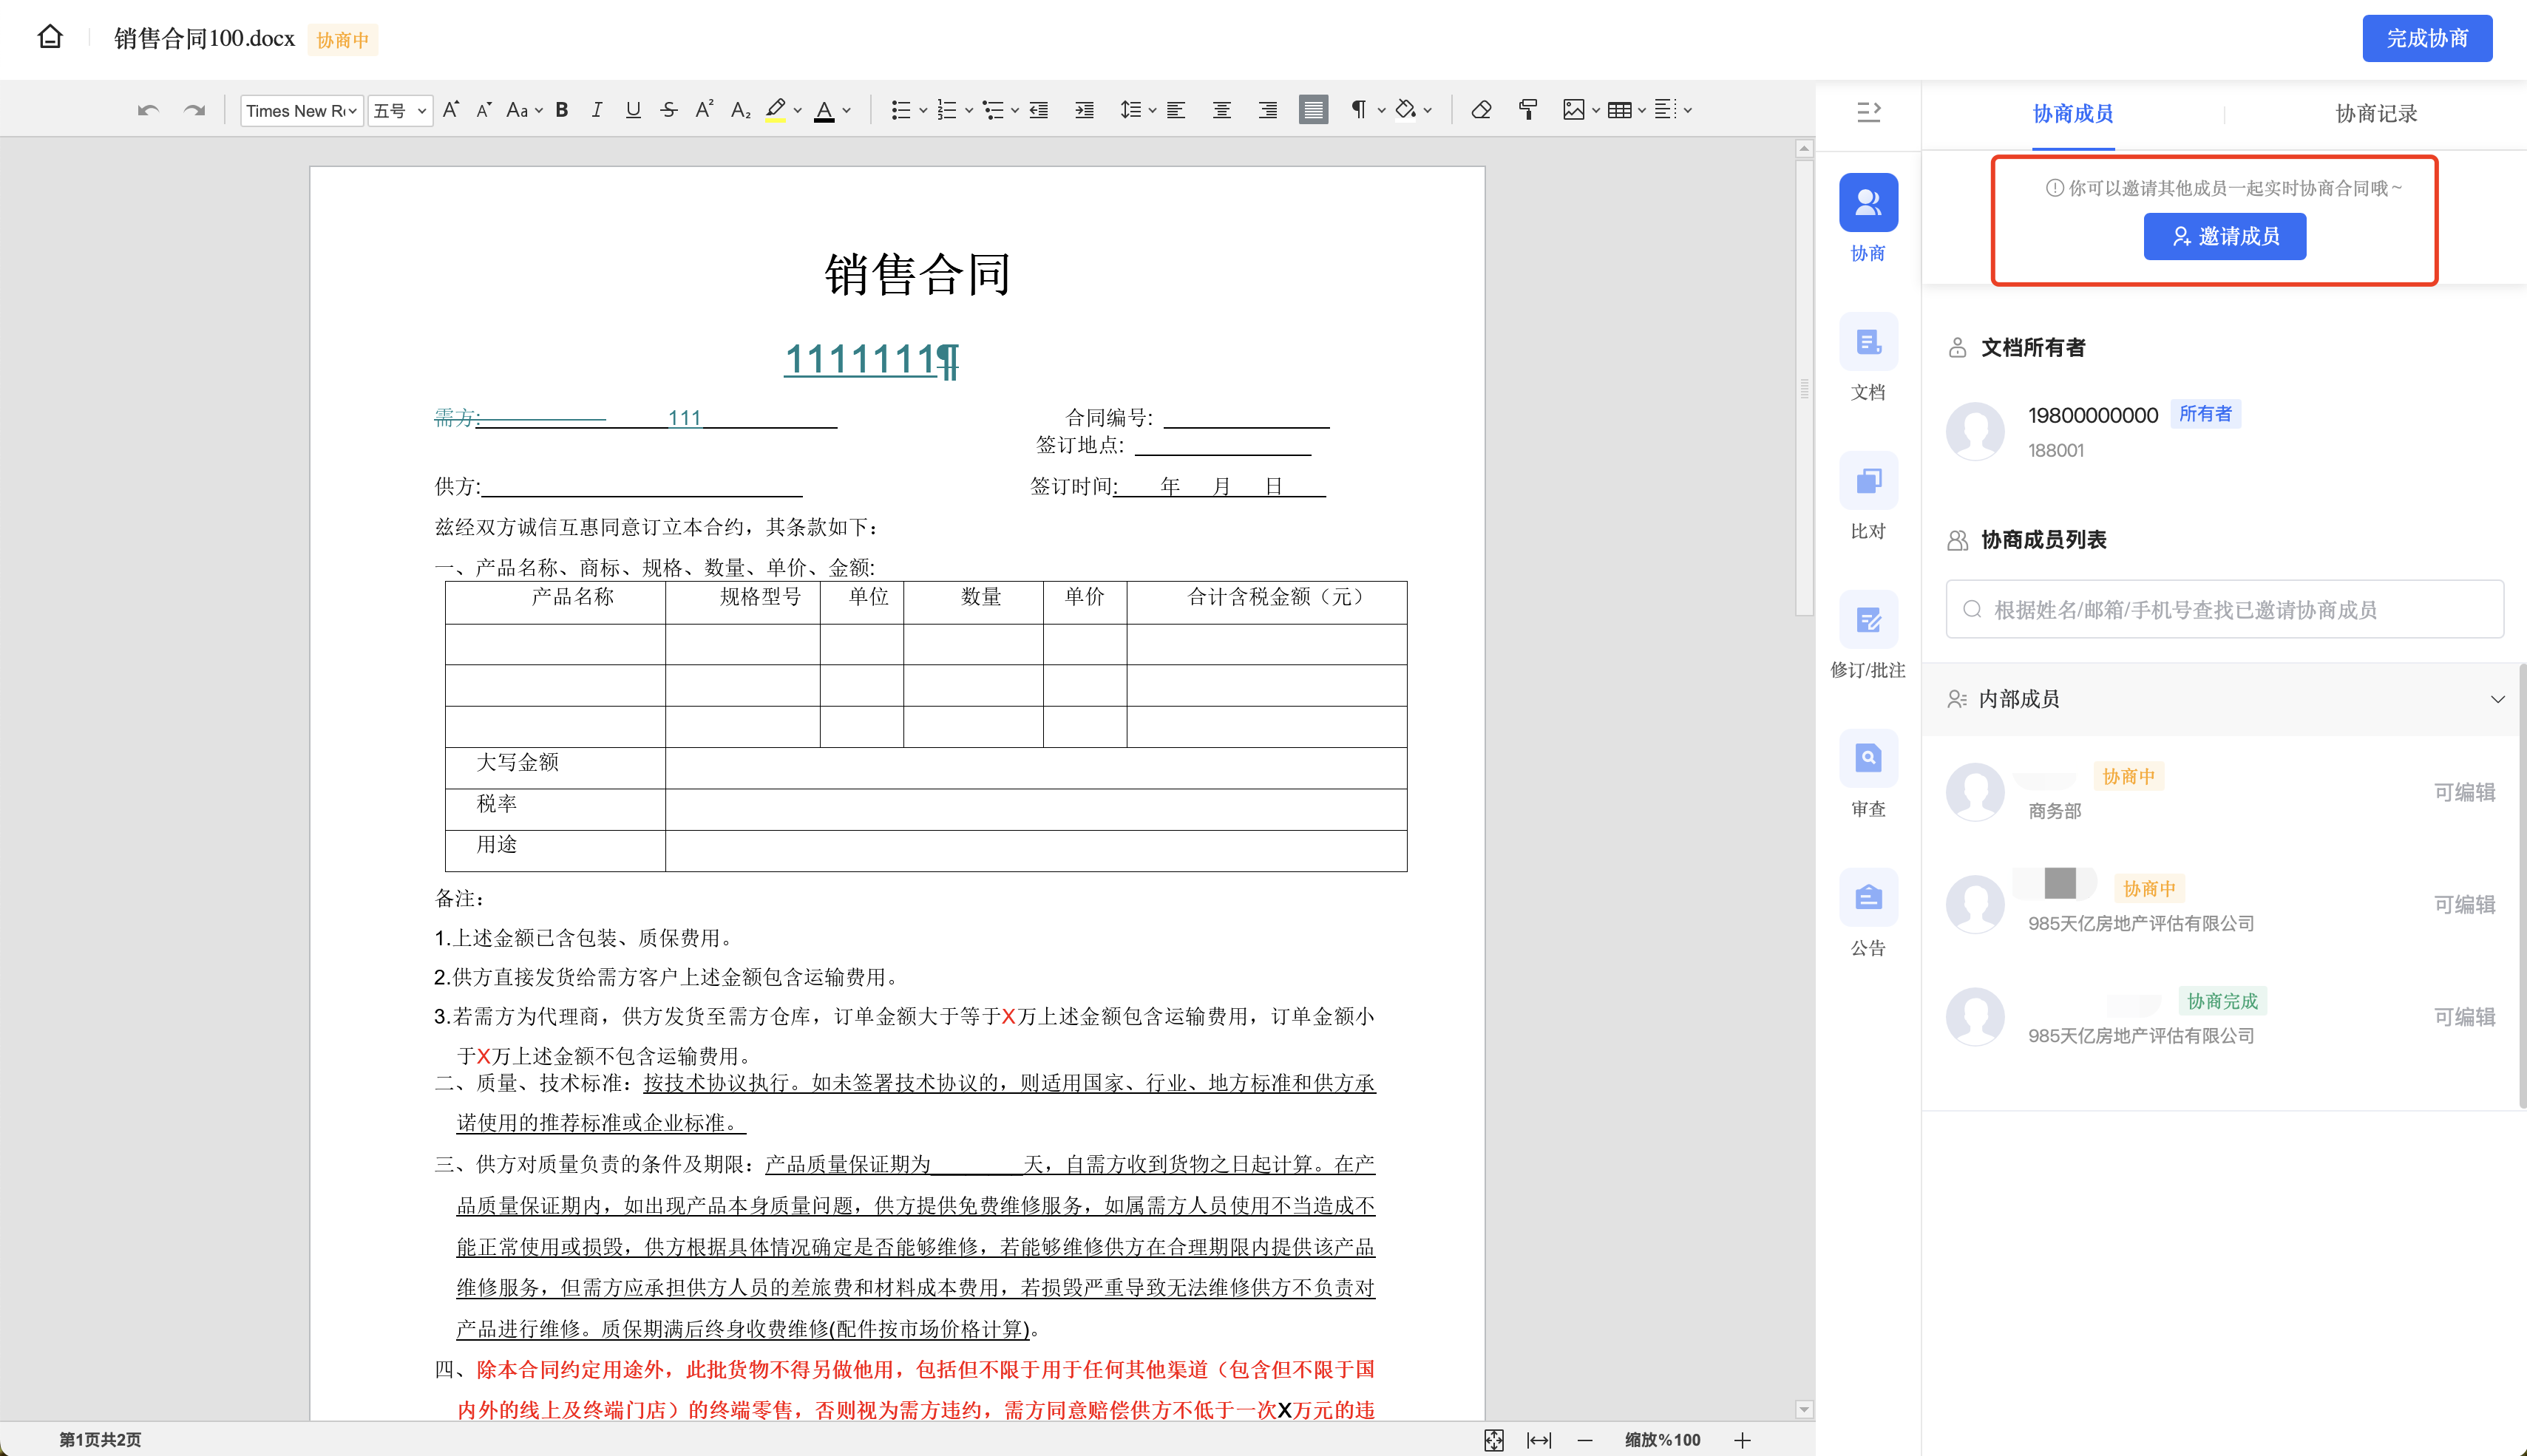Open the 审查 review panel

pos(1868,774)
